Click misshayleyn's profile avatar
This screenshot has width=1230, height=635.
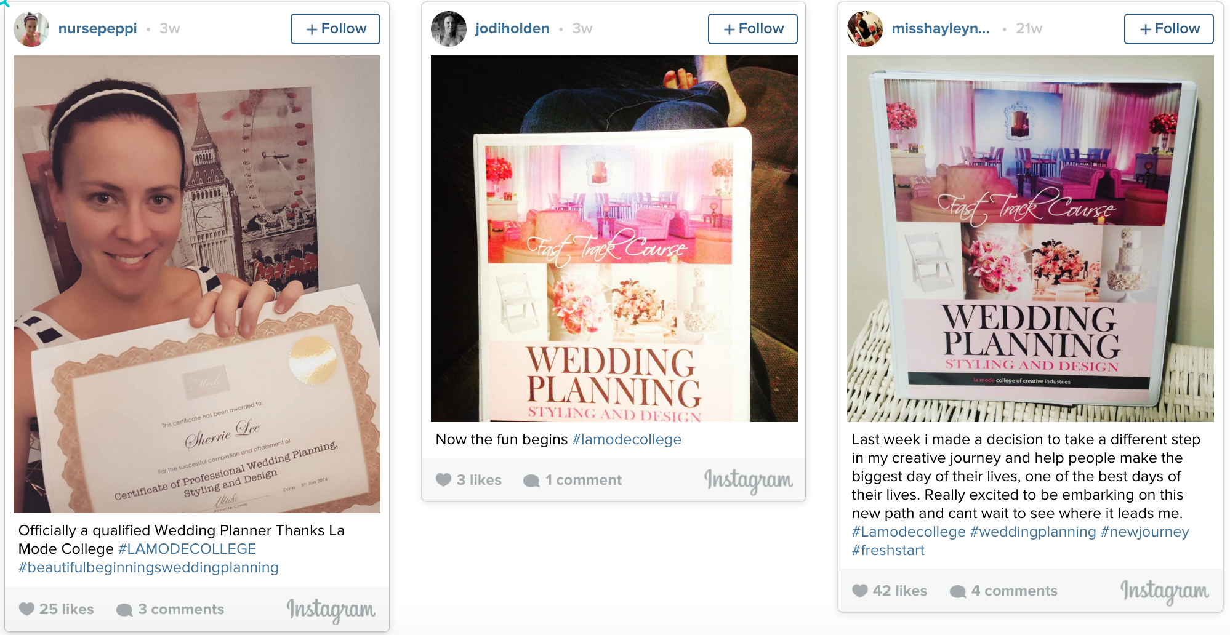(x=865, y=29)
